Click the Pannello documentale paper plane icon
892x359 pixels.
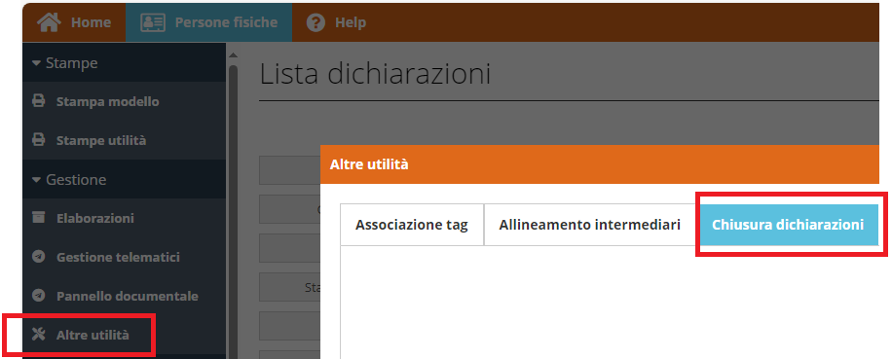pyautogui.click(x=38, y=296)
